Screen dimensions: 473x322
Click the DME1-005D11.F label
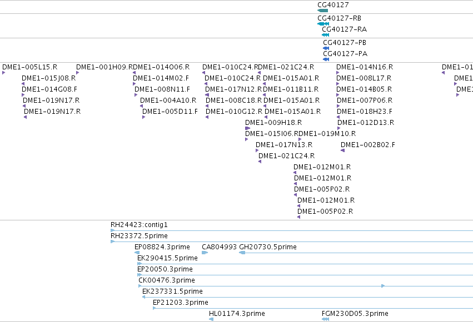pyautogui.click(x=170, y=112)
